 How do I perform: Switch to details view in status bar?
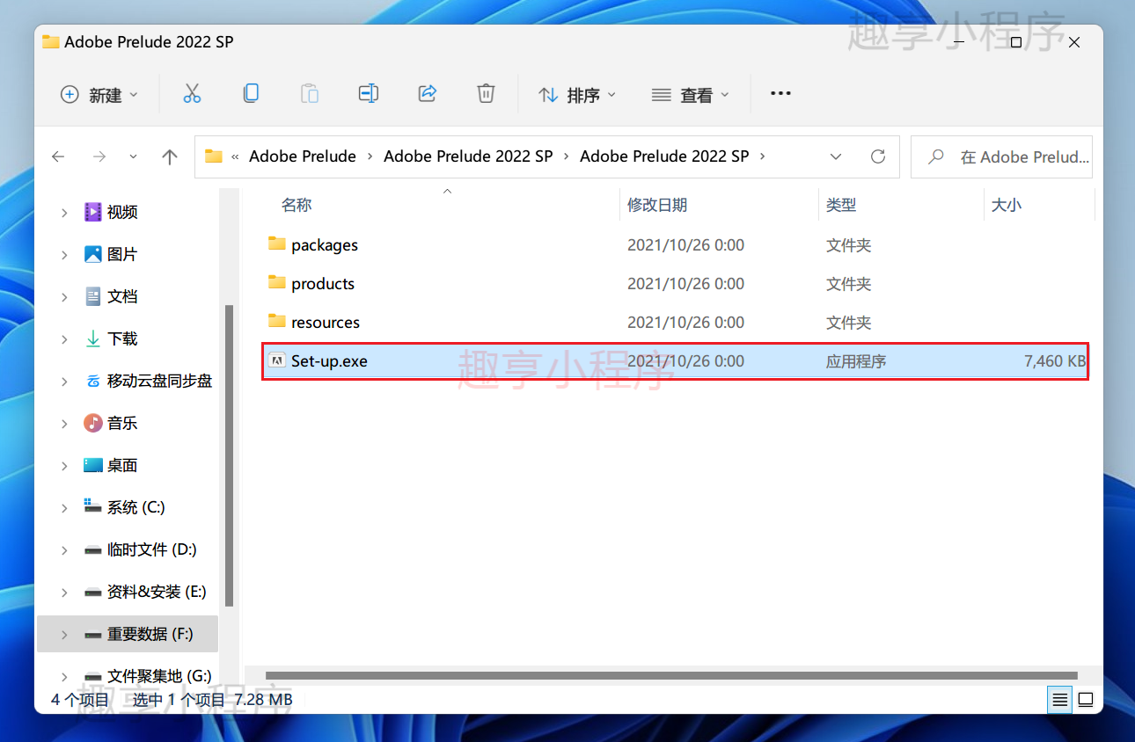1059,700
